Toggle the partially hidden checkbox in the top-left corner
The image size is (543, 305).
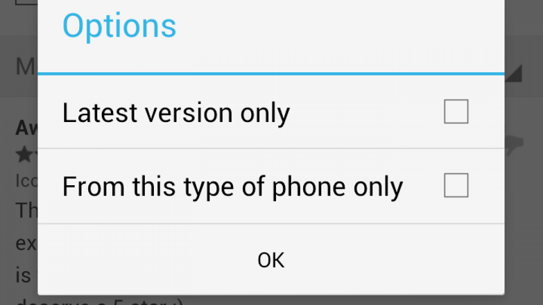tap(27, 2)
